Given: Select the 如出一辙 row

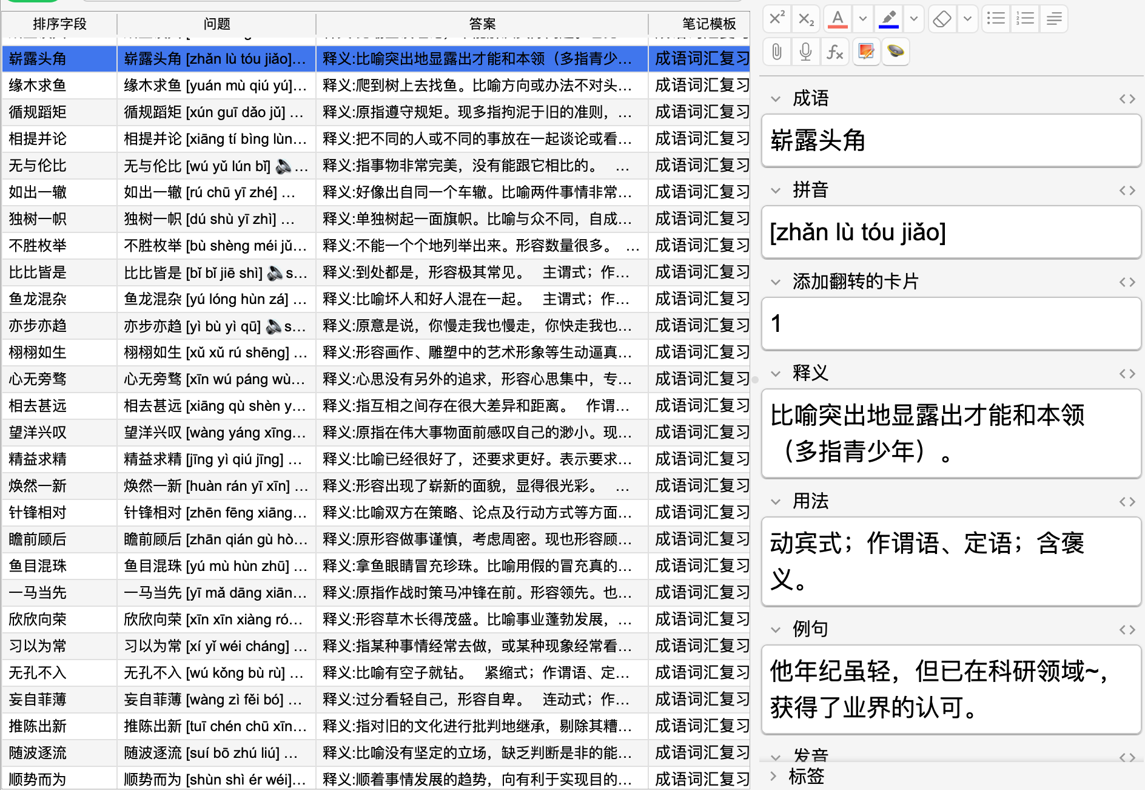Looking at the screenshot, I should [x=376, y=192].
